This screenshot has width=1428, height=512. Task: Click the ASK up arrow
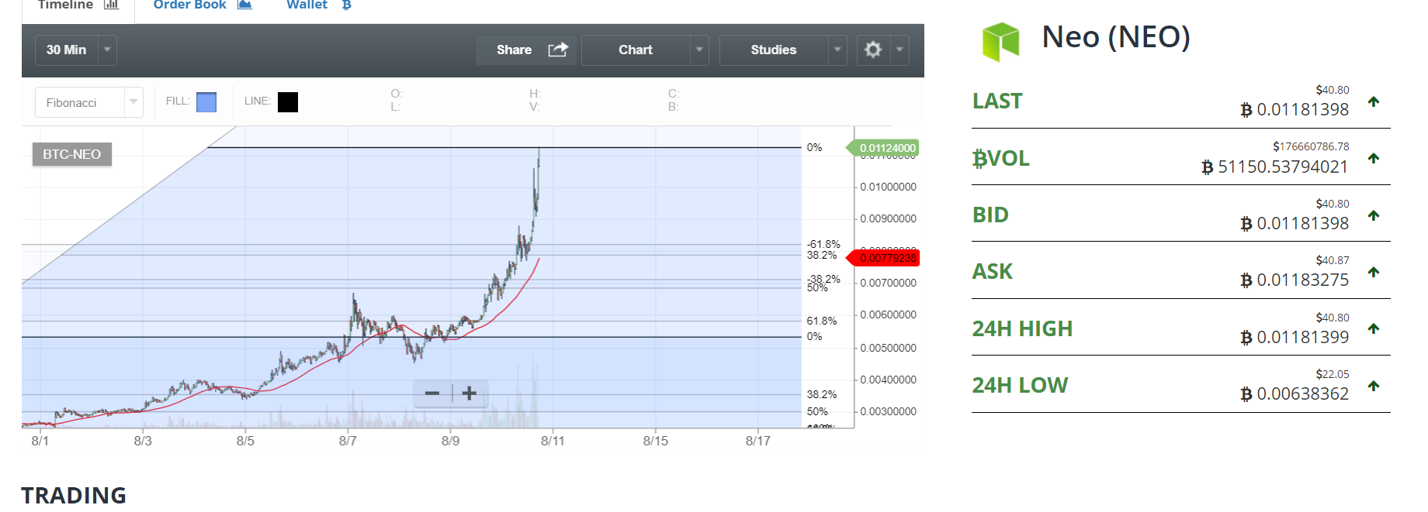pos(1374,272)
